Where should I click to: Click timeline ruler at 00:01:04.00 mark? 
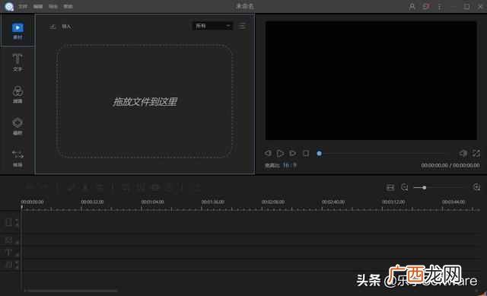(x=152, y=202)
